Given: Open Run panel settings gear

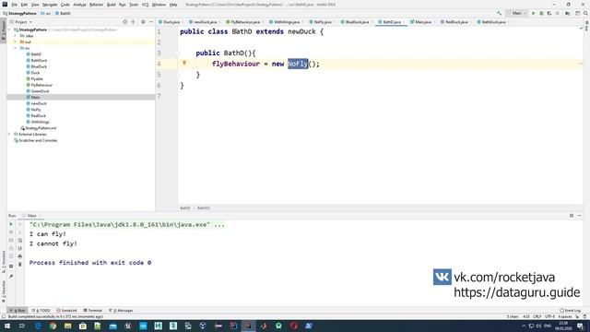Looking at the screenshot, I should click(x=572, y=216).
